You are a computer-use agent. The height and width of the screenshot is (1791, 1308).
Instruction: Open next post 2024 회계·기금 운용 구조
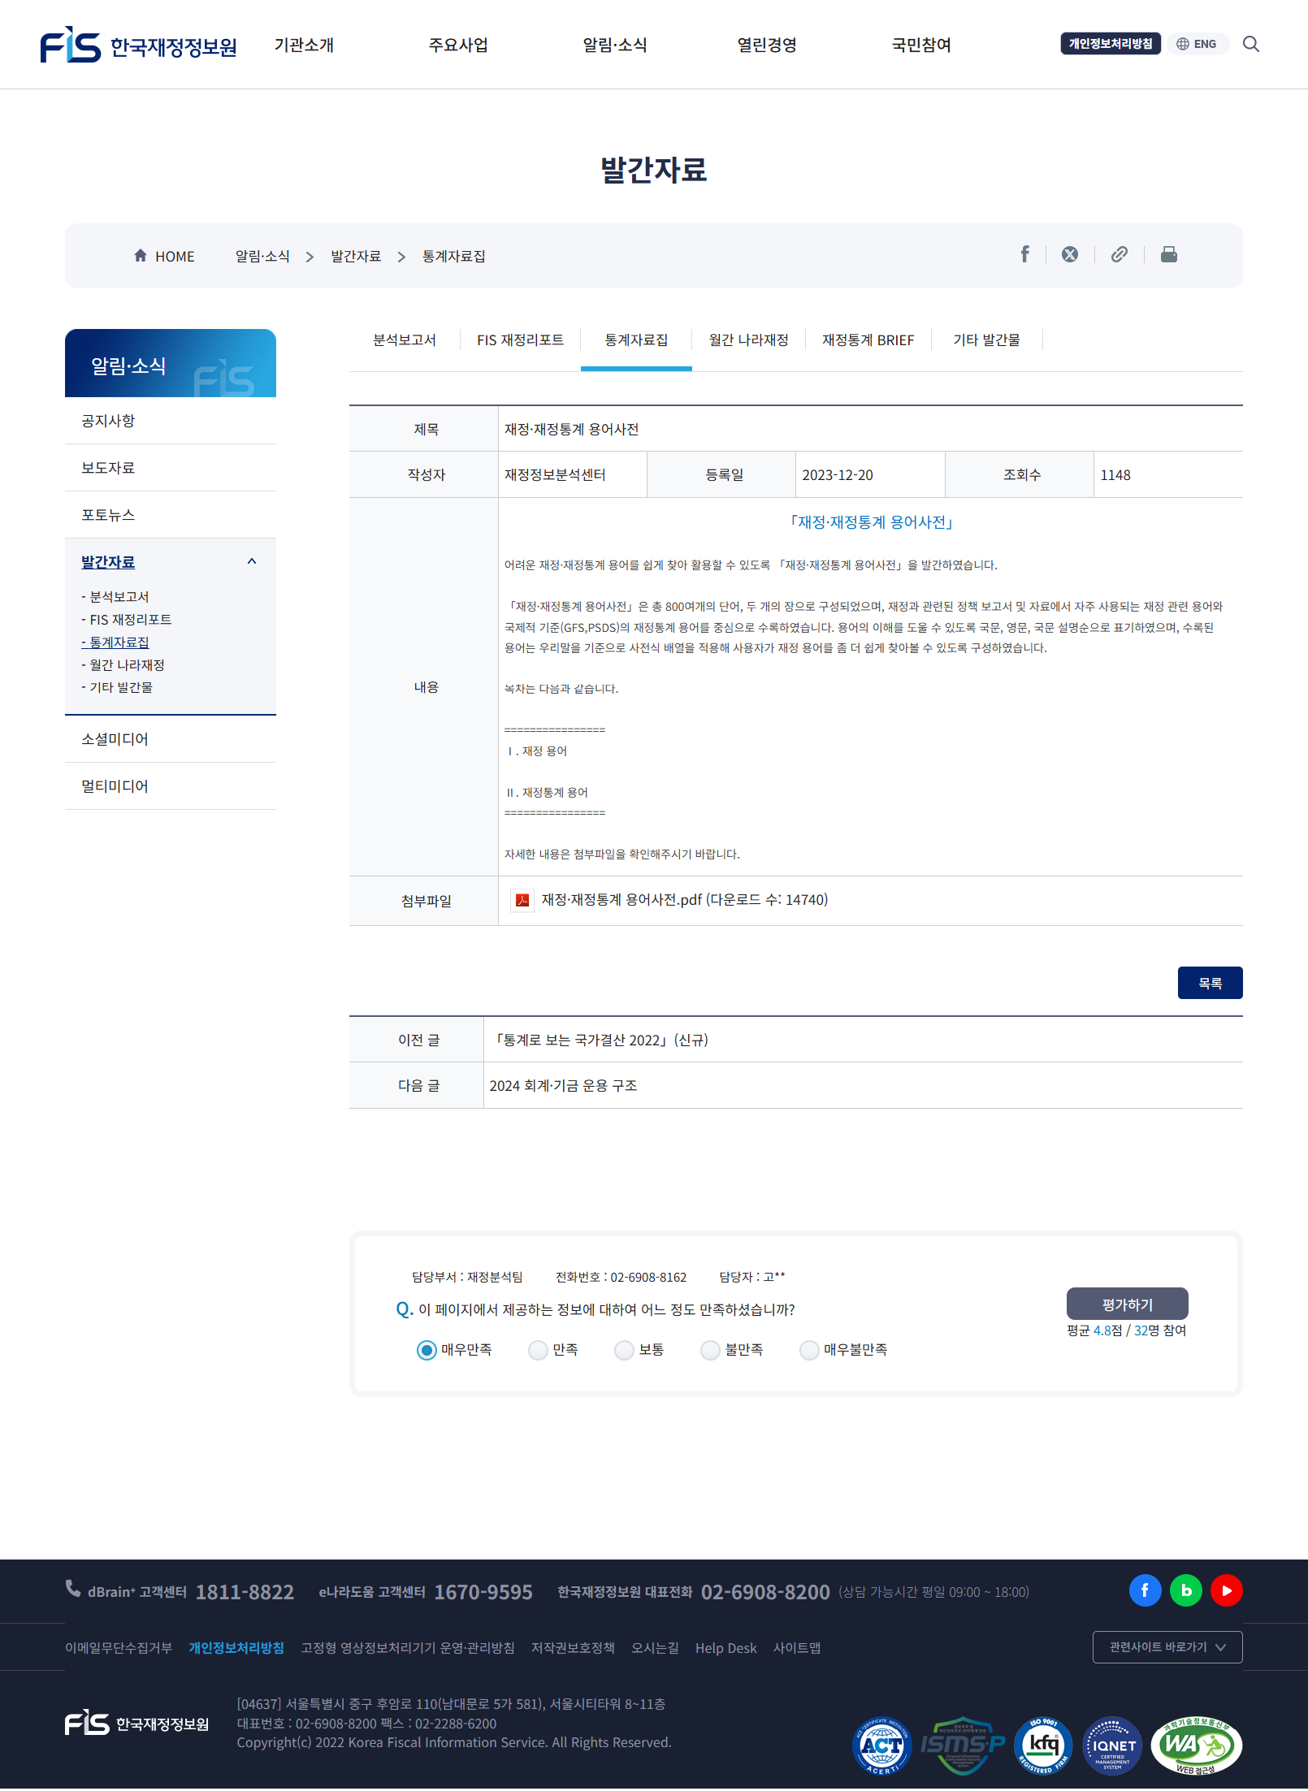(563, 1086)
